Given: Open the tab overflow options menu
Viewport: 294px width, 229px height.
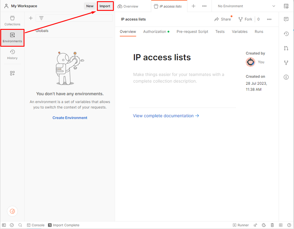Looking at the screenshot, I should tap(204, 6).
